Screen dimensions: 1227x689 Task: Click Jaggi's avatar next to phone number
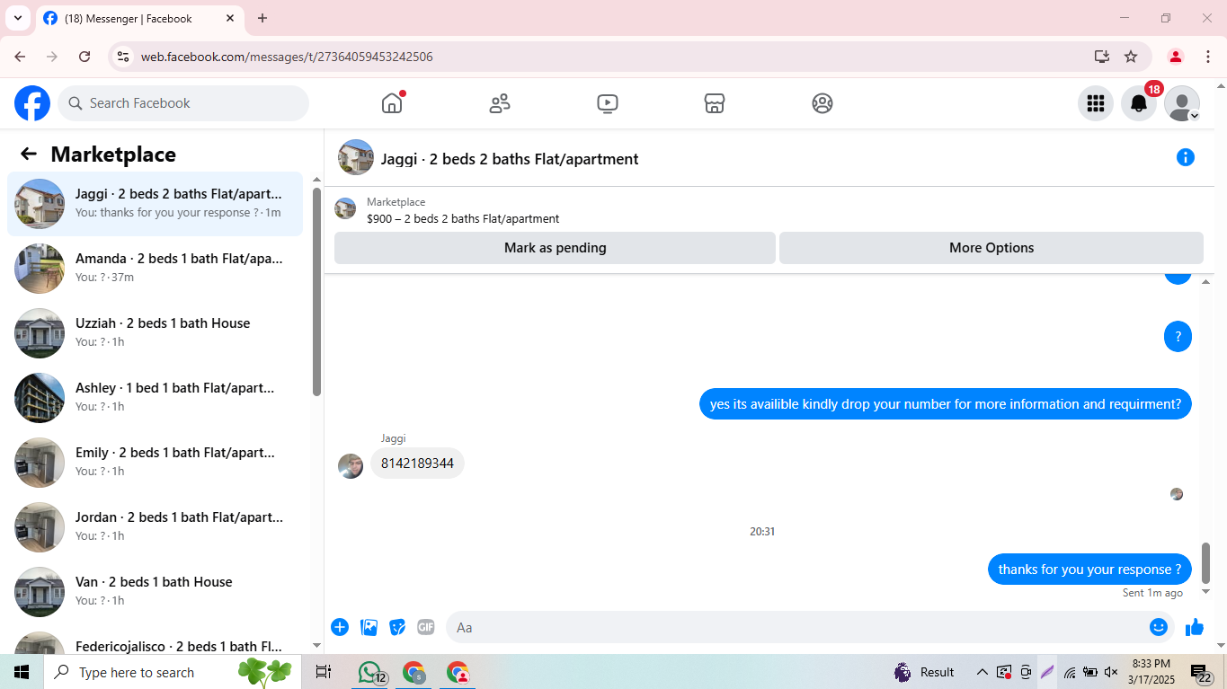(x=351, y=465)
